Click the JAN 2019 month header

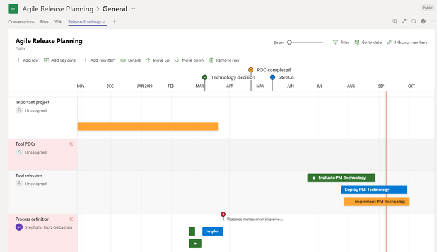(144, 86)
